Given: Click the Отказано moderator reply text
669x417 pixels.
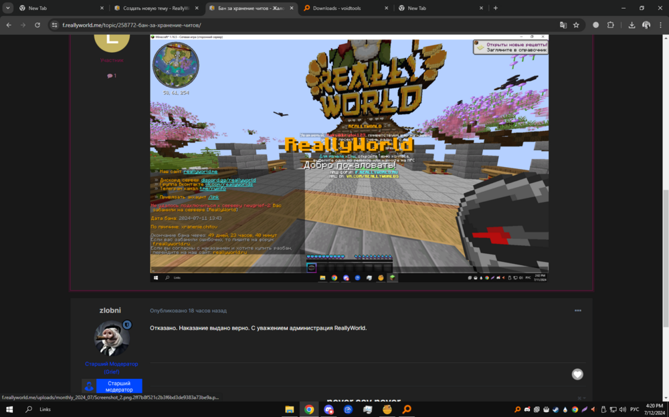Looking at the screenshot, I should [258, 328].
